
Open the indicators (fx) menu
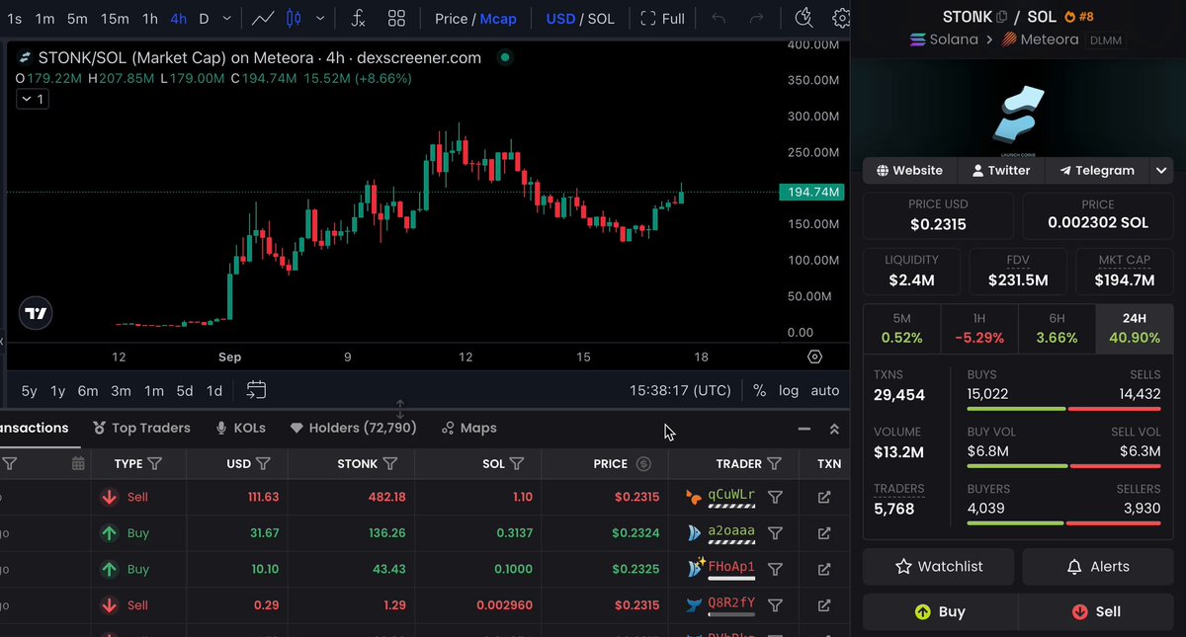click(359, 18)
